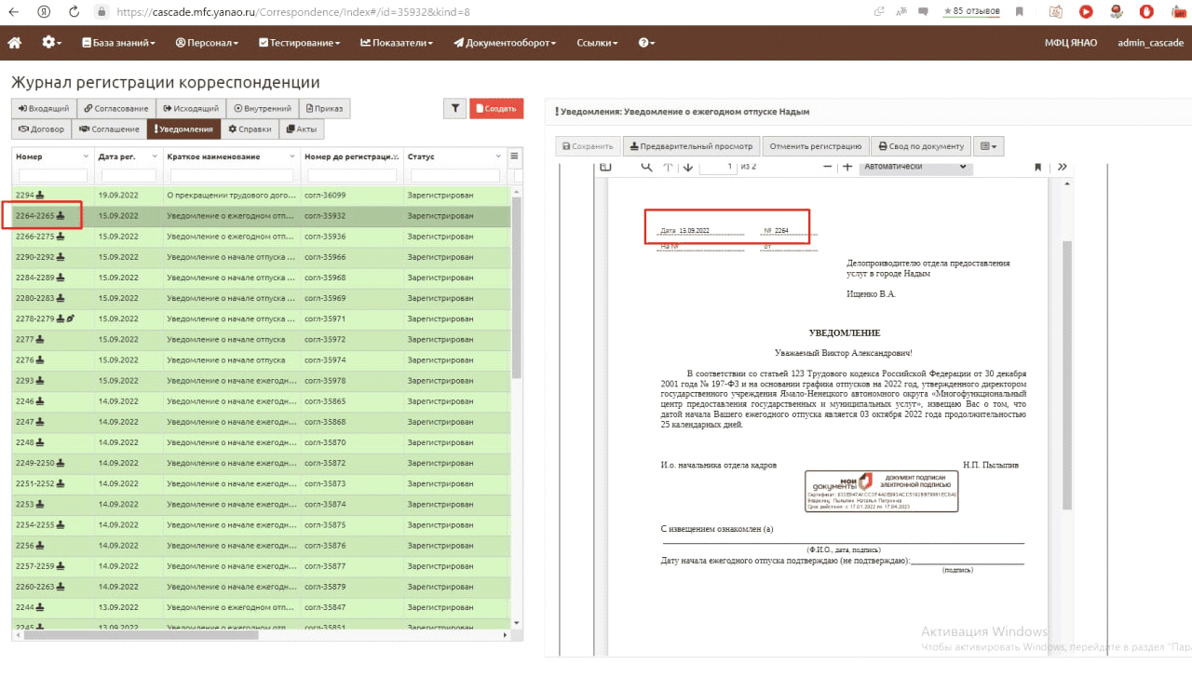Screen dimensions: 1192x678
Task: Click download icon in row 2266-2275
Action: pos(61,237)
